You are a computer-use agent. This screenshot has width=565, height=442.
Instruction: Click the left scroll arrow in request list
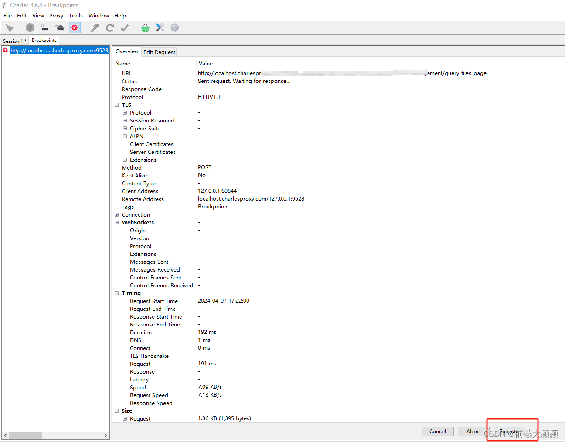coord(5,435)
